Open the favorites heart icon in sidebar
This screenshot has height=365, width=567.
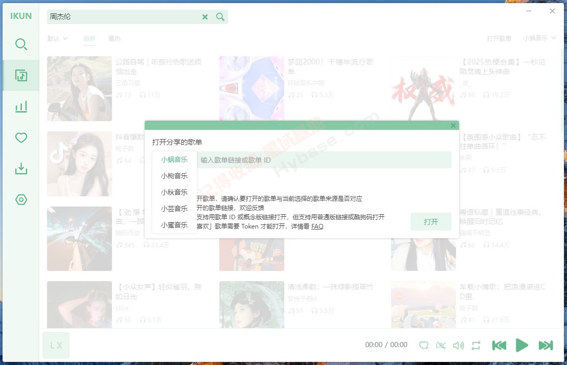click(21, 138)
